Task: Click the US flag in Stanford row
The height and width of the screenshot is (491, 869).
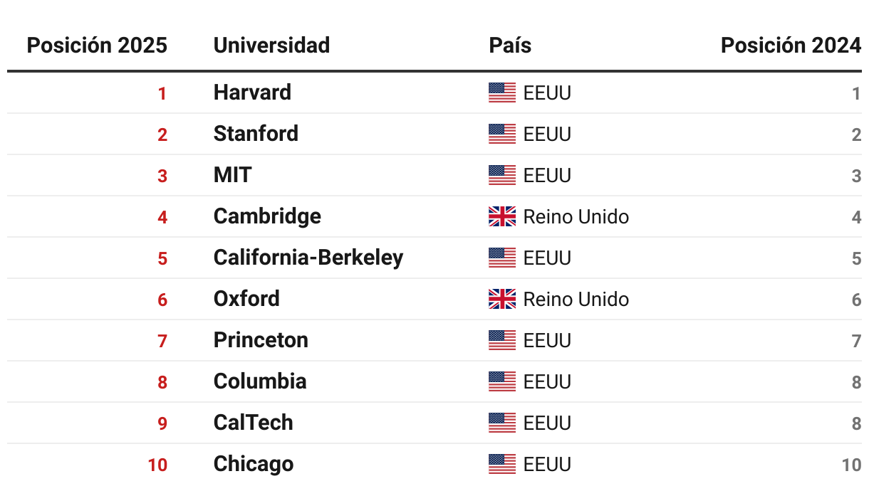Action: click(x=501, y=134)
